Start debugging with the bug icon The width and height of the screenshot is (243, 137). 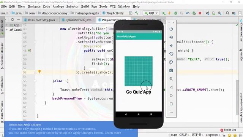coord(175,13)
